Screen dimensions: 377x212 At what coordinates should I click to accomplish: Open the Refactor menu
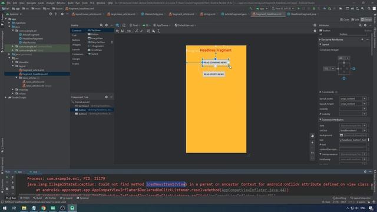pos(61,3)
